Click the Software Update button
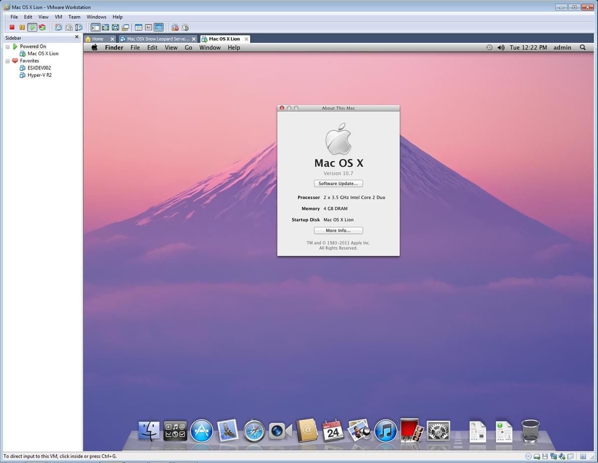 click(338, 183)
